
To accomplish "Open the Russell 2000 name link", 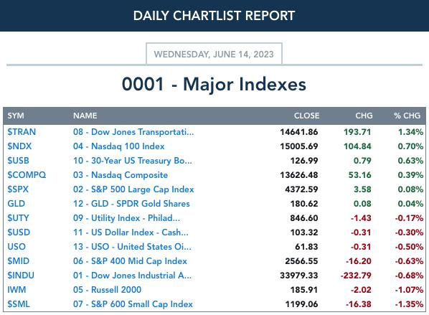I will point(108,290).
